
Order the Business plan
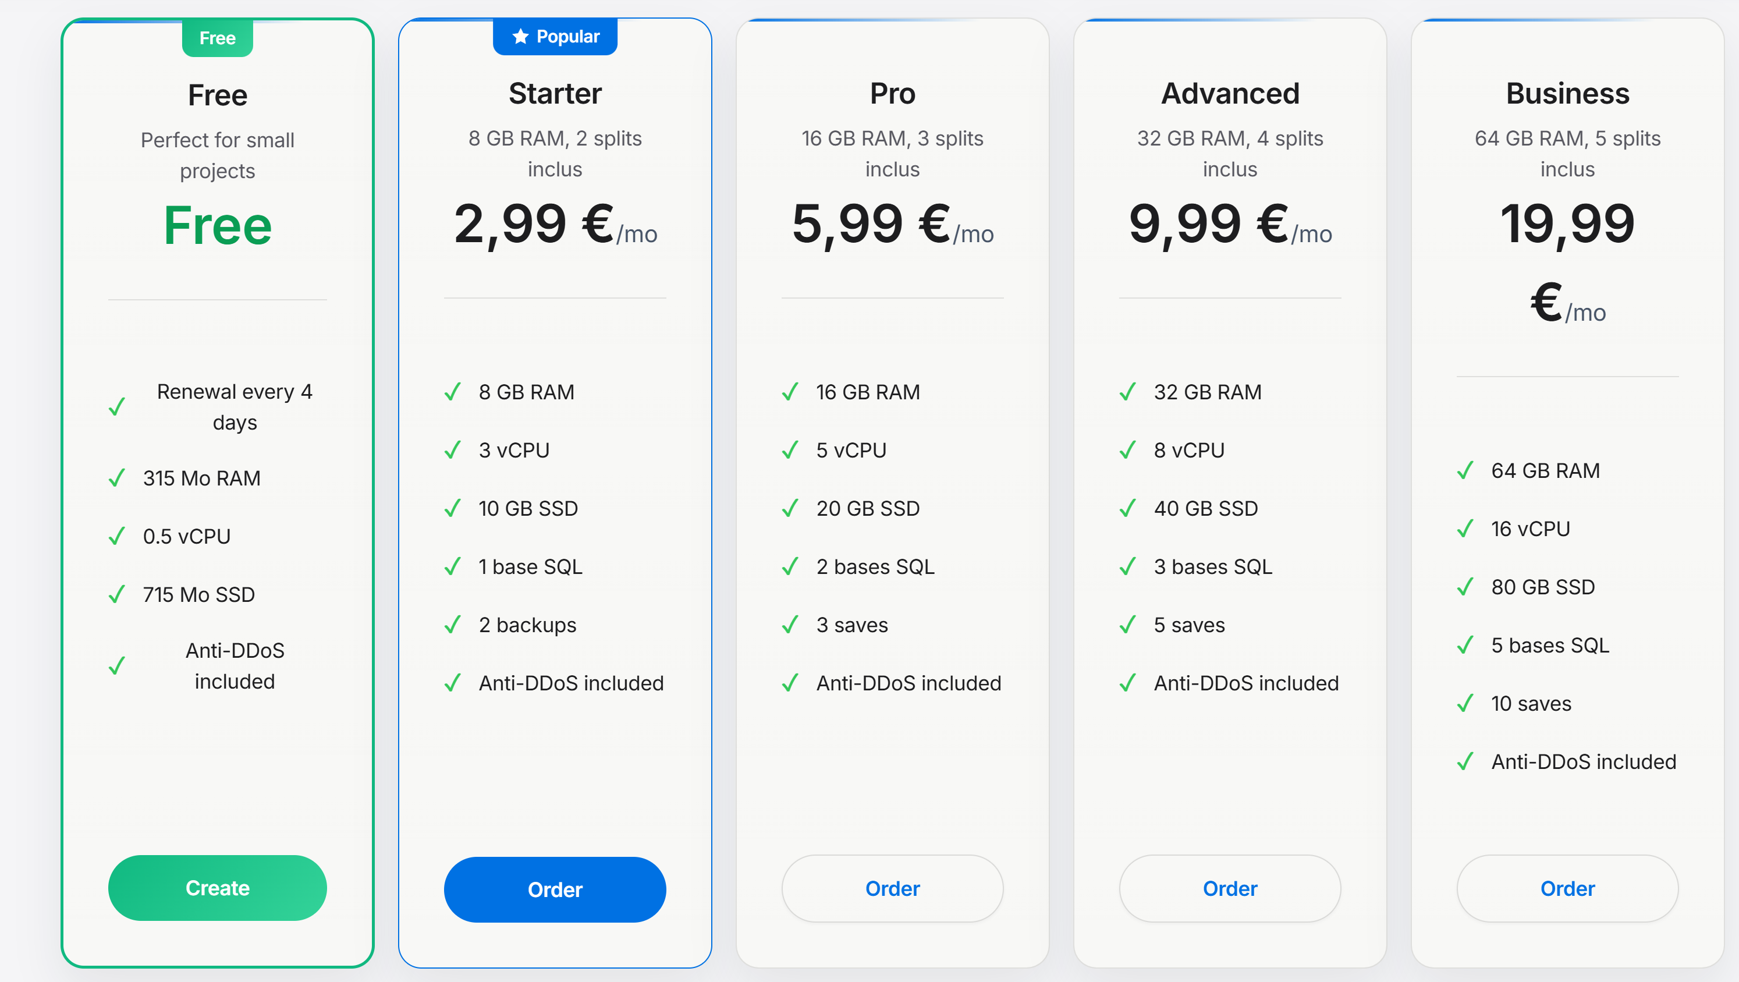tap(1567, 888)
